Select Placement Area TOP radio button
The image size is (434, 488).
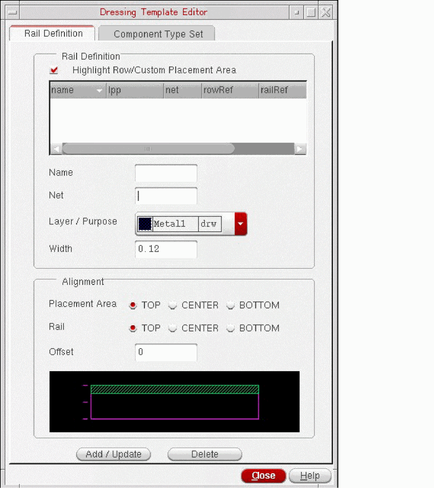(x=133, y=305)
